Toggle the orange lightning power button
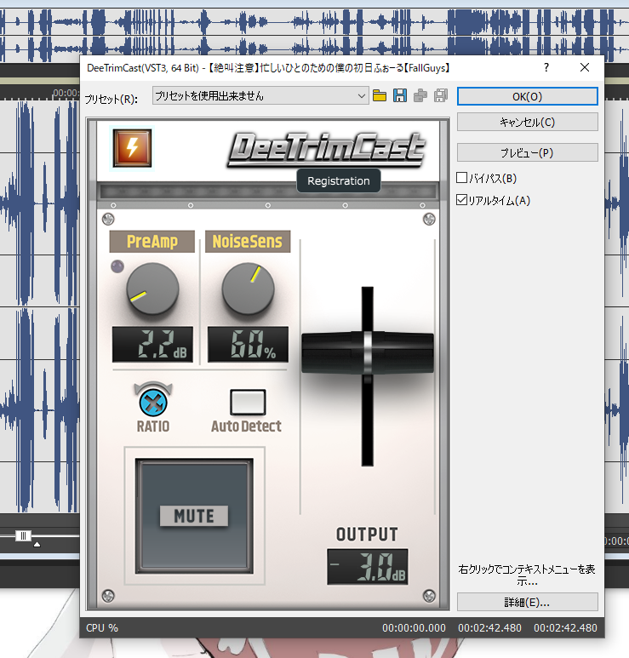 132,148
